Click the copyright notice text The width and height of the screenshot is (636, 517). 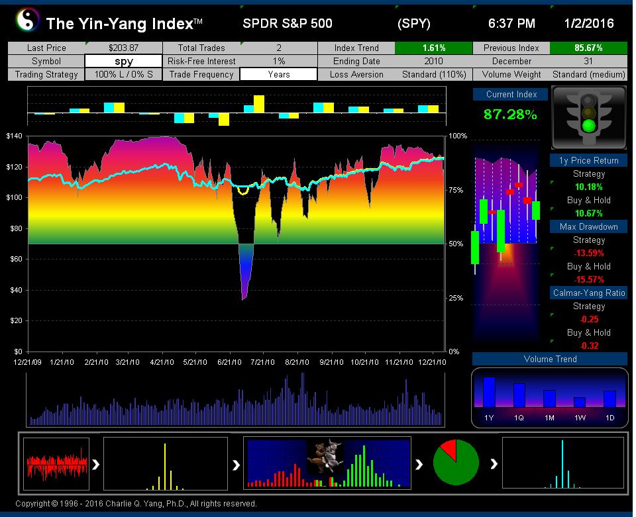pyautogui.click(x=136, y=504)
